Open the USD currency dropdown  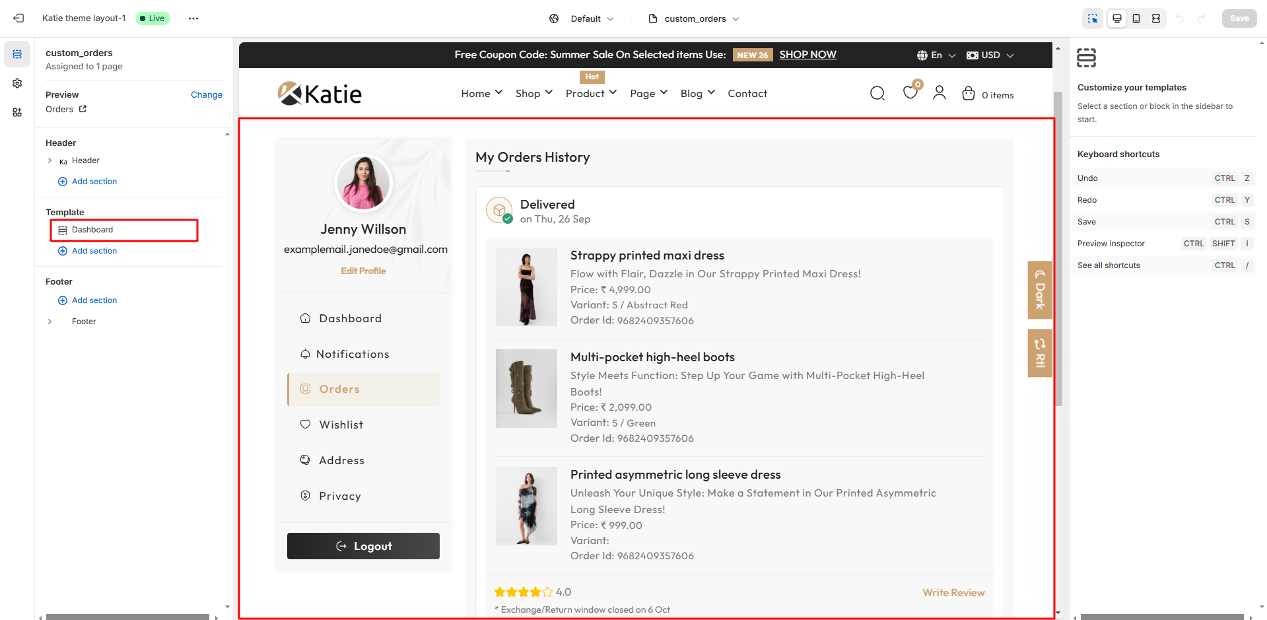[x=990, y=55]
